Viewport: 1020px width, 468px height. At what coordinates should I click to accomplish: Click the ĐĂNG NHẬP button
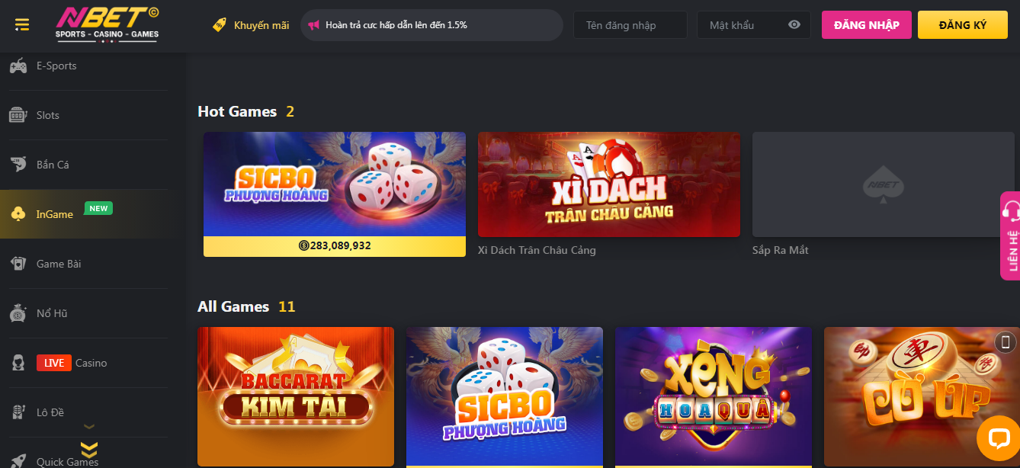coord(866,25)
